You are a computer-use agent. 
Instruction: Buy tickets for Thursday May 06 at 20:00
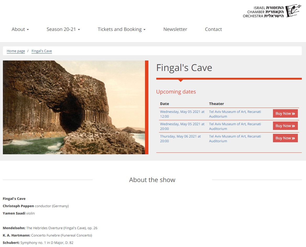click(285, 138)
